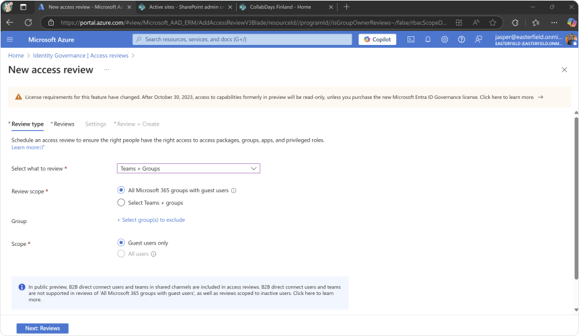Click info icon beside All Microsoft 365 groups
Image resolution: width=579 pixels, height=336 pixels.
(234, 191)
